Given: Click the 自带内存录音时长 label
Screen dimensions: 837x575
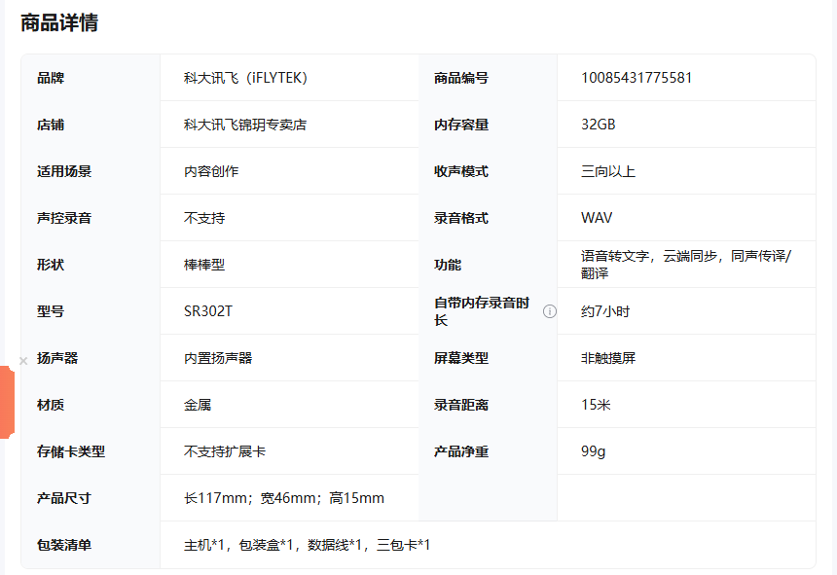Looking at the screenshot, I should click(x=482, y=311).
